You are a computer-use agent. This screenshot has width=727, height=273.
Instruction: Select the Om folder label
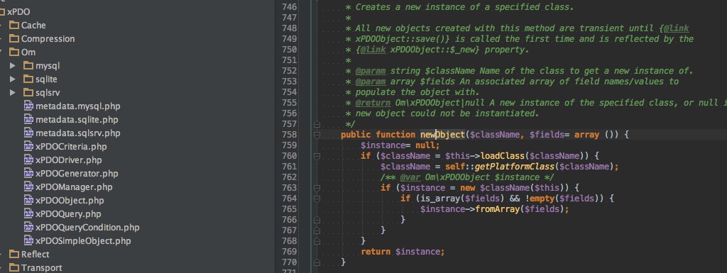tap(28, 52)
